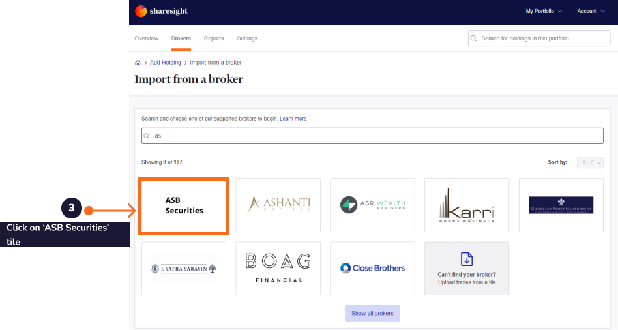Select the J. Safra Sarasin tile
Screen dimensions: 618x330
[x=184, y=269]
